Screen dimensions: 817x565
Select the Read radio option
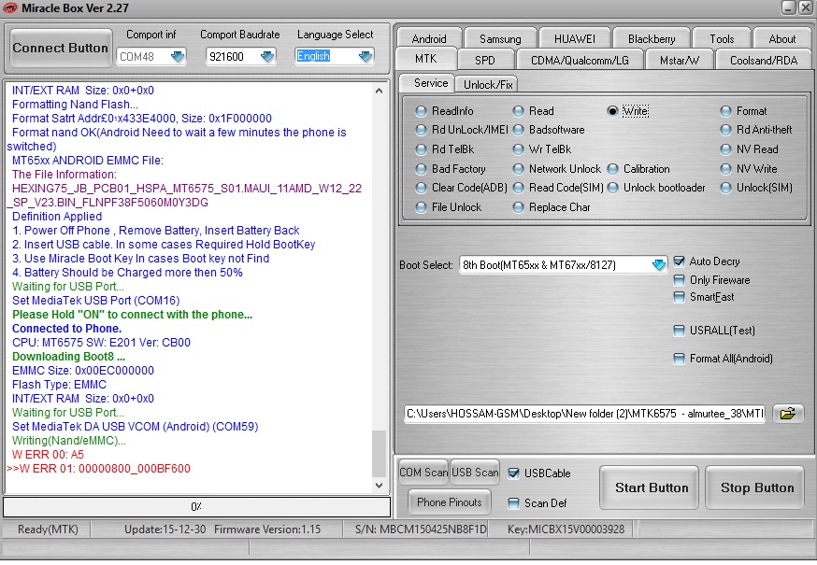(x=518, y=111)
